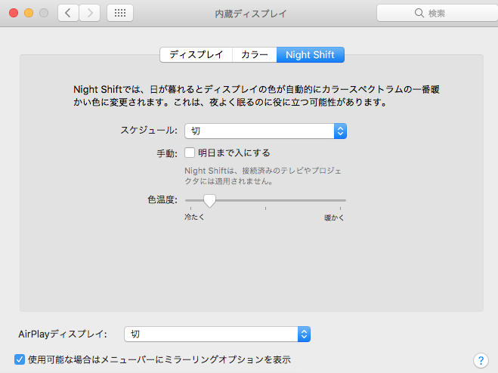This screenshot has height=373, width=498.
Task: Select the Night Shift tab
Action: [311, 54]
